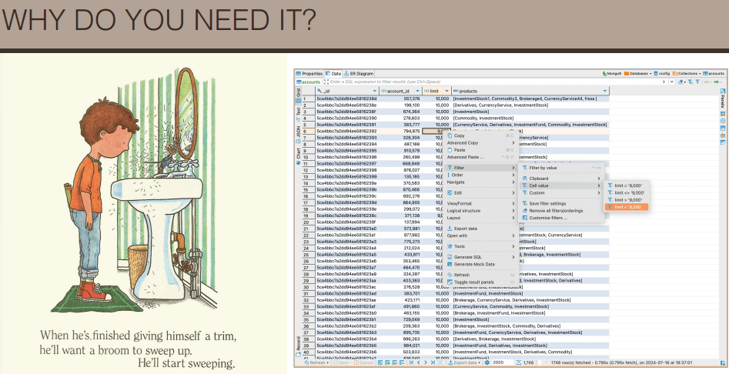
Task: Expand the View/Format submenu
Action: tap(480, 203)
